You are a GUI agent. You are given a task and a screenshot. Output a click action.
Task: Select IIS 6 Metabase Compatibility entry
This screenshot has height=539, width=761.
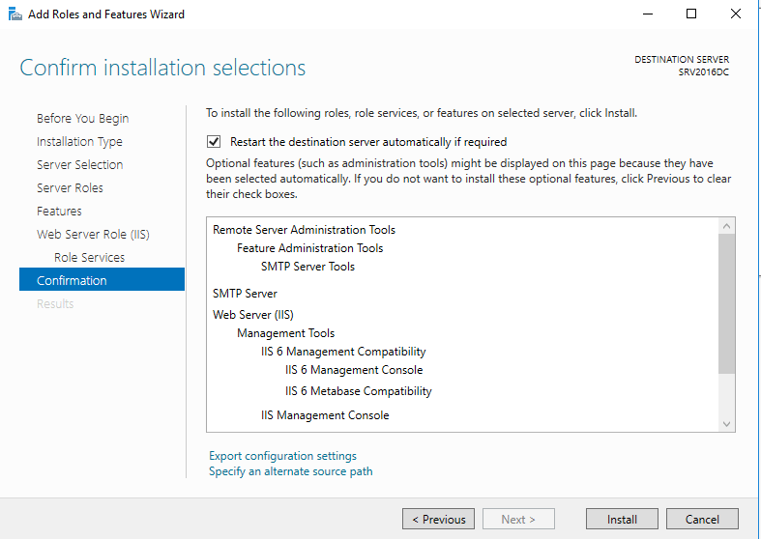pyautogui.click(x=358, y=391)
